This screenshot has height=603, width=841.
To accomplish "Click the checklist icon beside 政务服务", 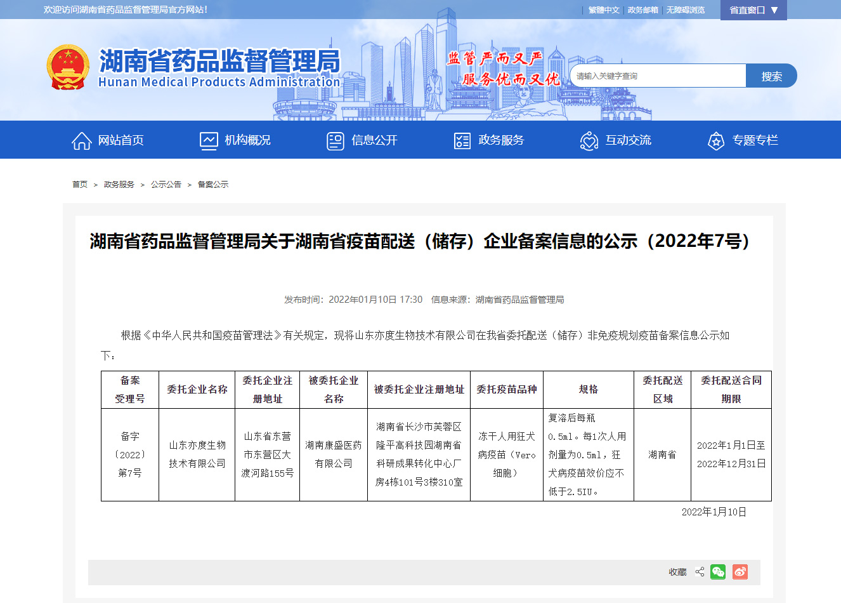I will pyautogui.click(x=462, y=140).
